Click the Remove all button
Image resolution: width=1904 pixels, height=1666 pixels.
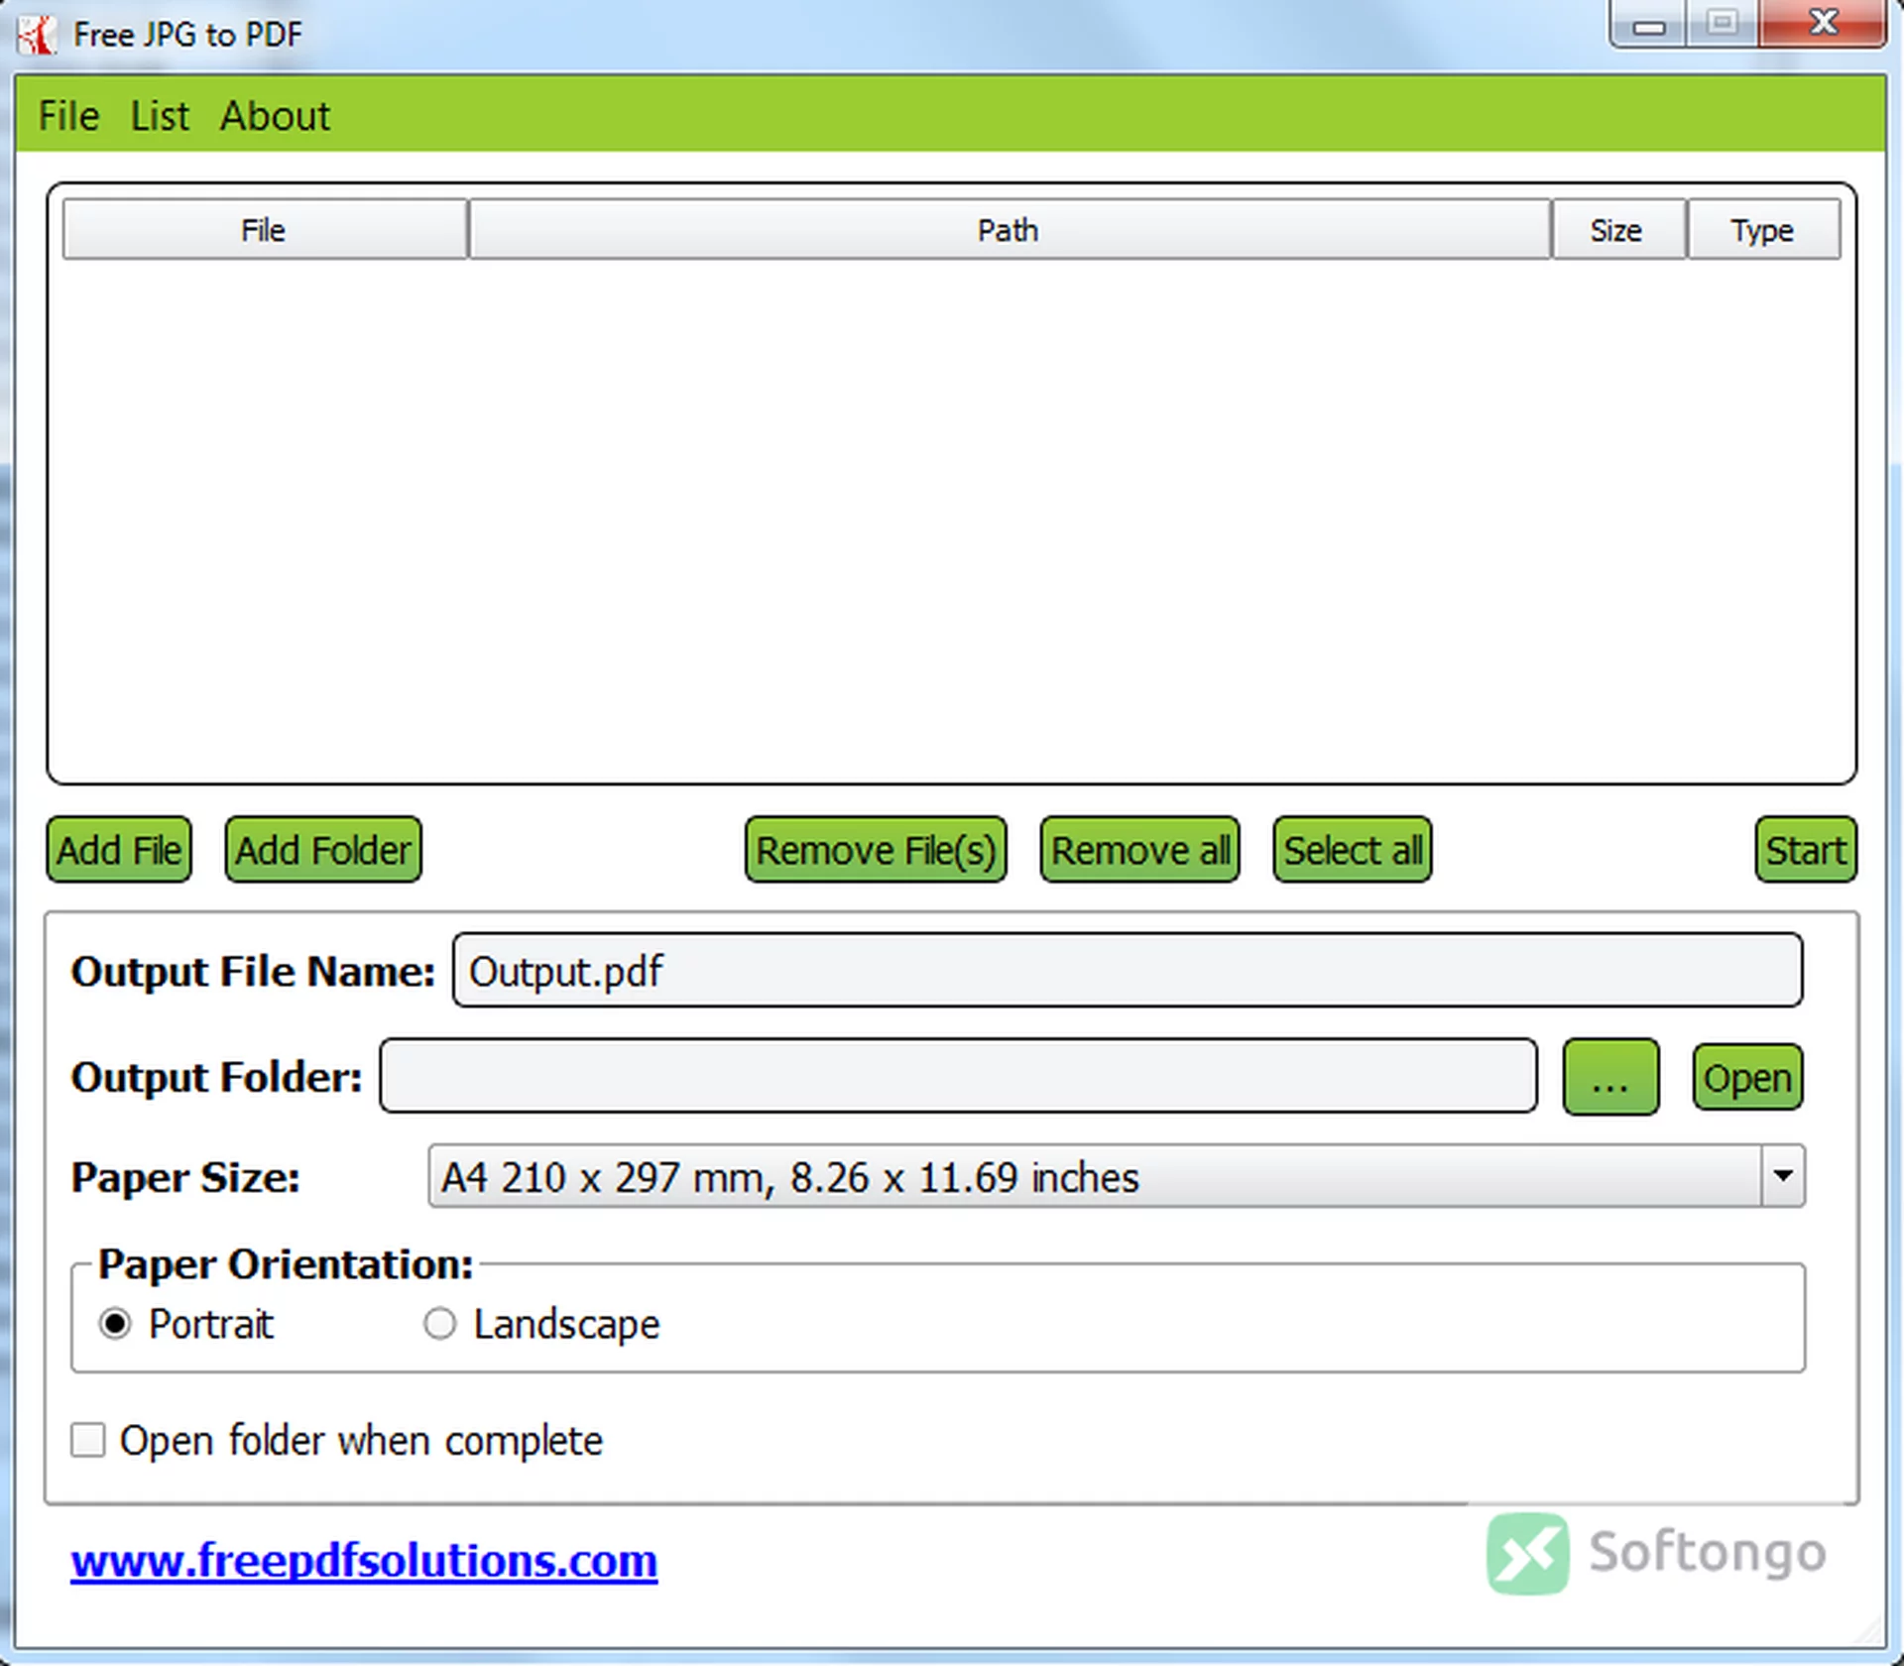click(1139, 850)
